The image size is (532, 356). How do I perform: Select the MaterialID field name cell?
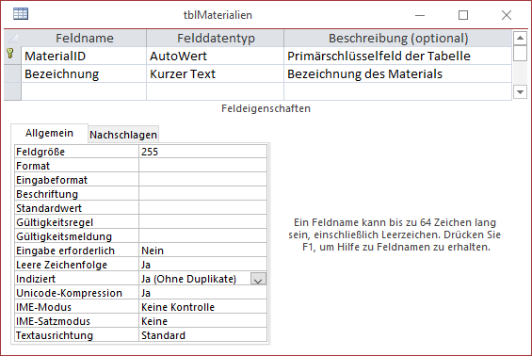[84, 56]
